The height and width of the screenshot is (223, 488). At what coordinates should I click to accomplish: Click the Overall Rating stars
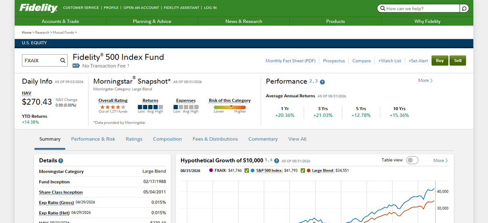[x=112, y=107]
